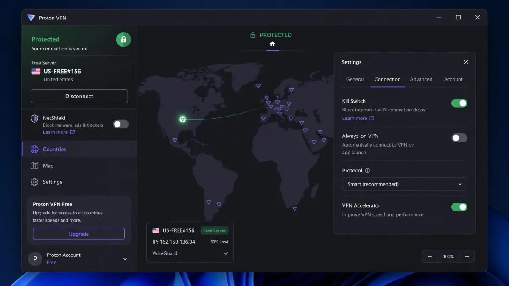This screenshot has width=509, height=286.
Task: Switch to the General settings tab
Action: pyautogui.click(x=355, y=79)
